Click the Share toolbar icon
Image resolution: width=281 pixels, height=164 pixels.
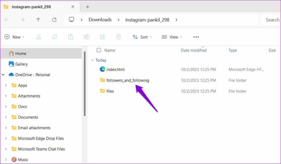(x=103, y=37)
